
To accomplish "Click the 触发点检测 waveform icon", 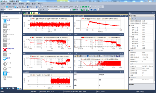I will [5, 35].
